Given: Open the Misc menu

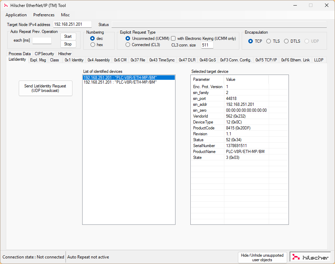Looking at the screenshot, I should click(x=65, y=15).
